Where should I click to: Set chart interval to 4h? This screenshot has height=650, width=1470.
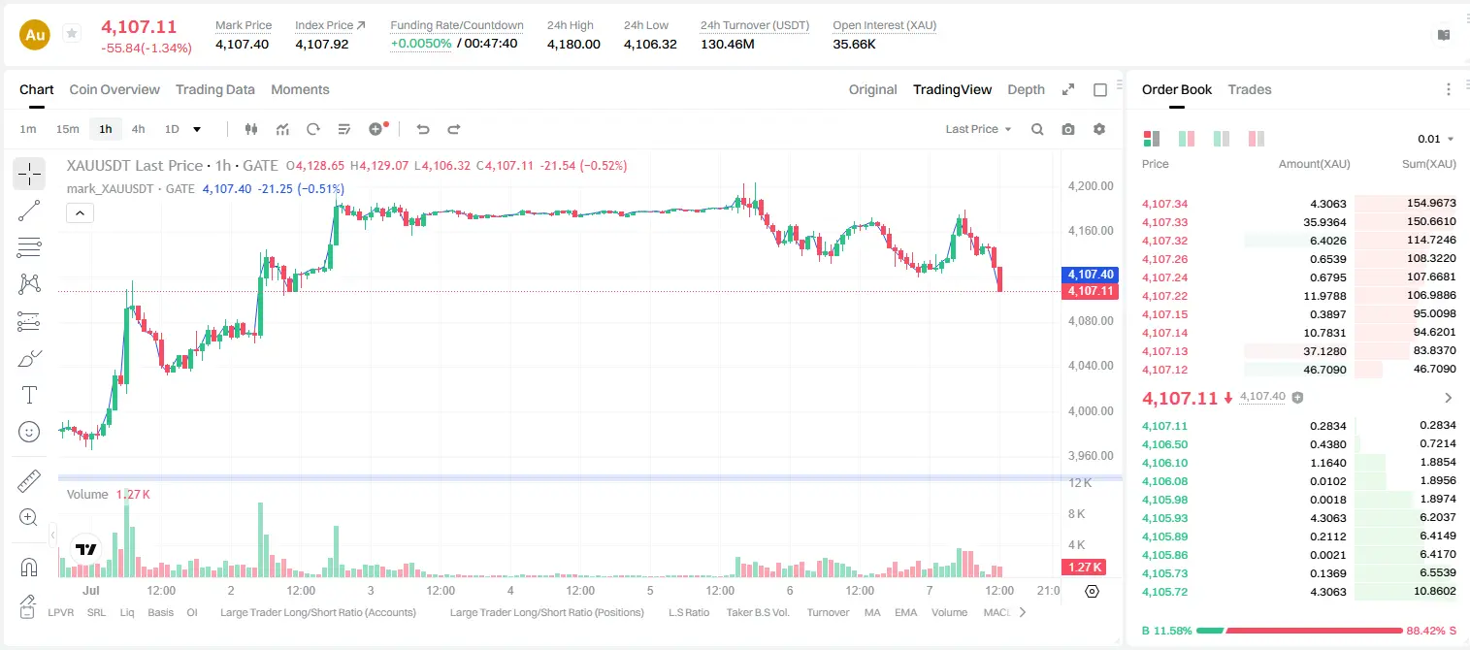[x=139, y=129]
